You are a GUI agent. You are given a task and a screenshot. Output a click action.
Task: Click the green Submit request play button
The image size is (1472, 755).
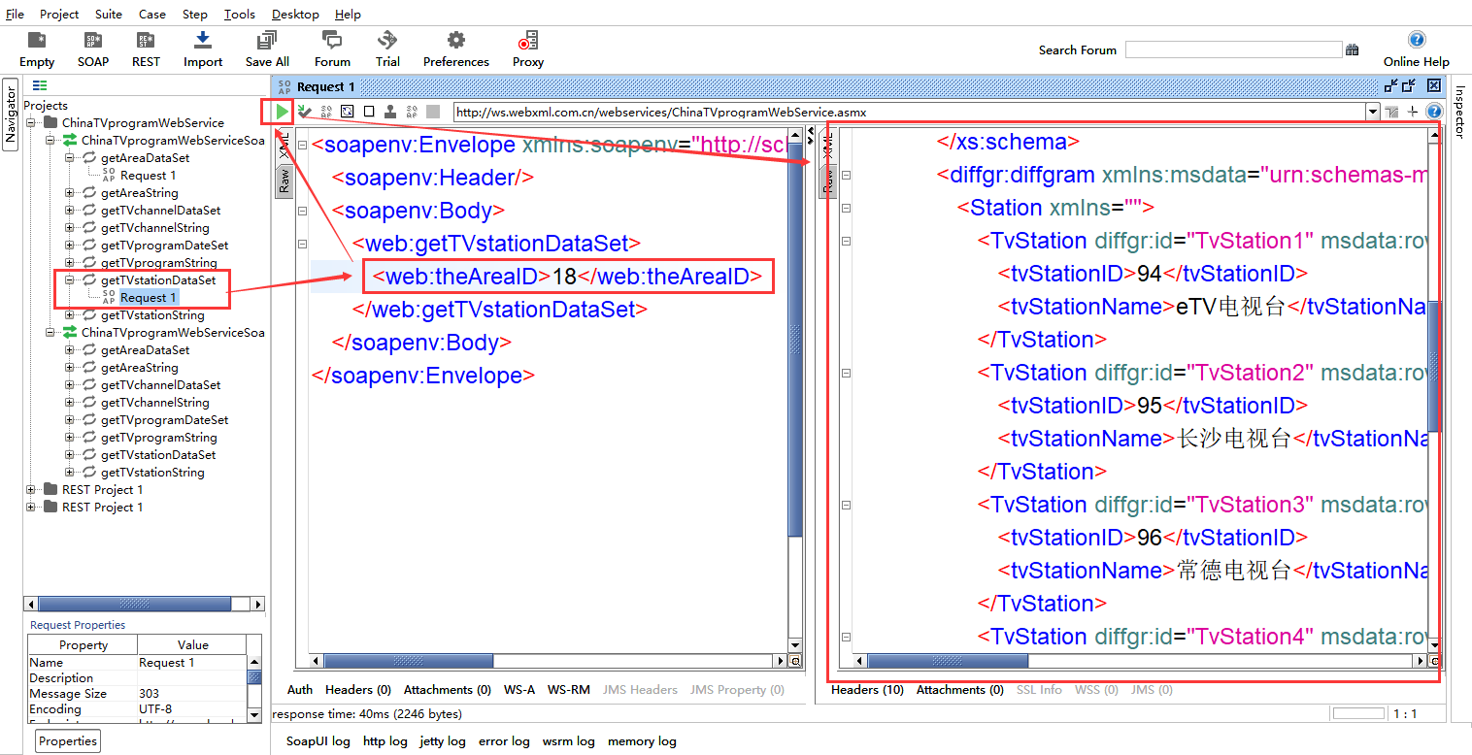282,112
